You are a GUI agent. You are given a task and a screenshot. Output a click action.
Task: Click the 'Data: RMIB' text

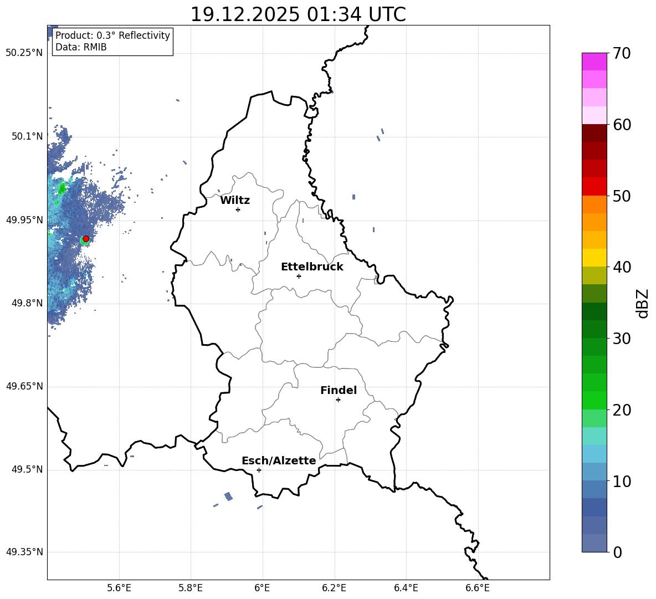(x=81, y=47)
